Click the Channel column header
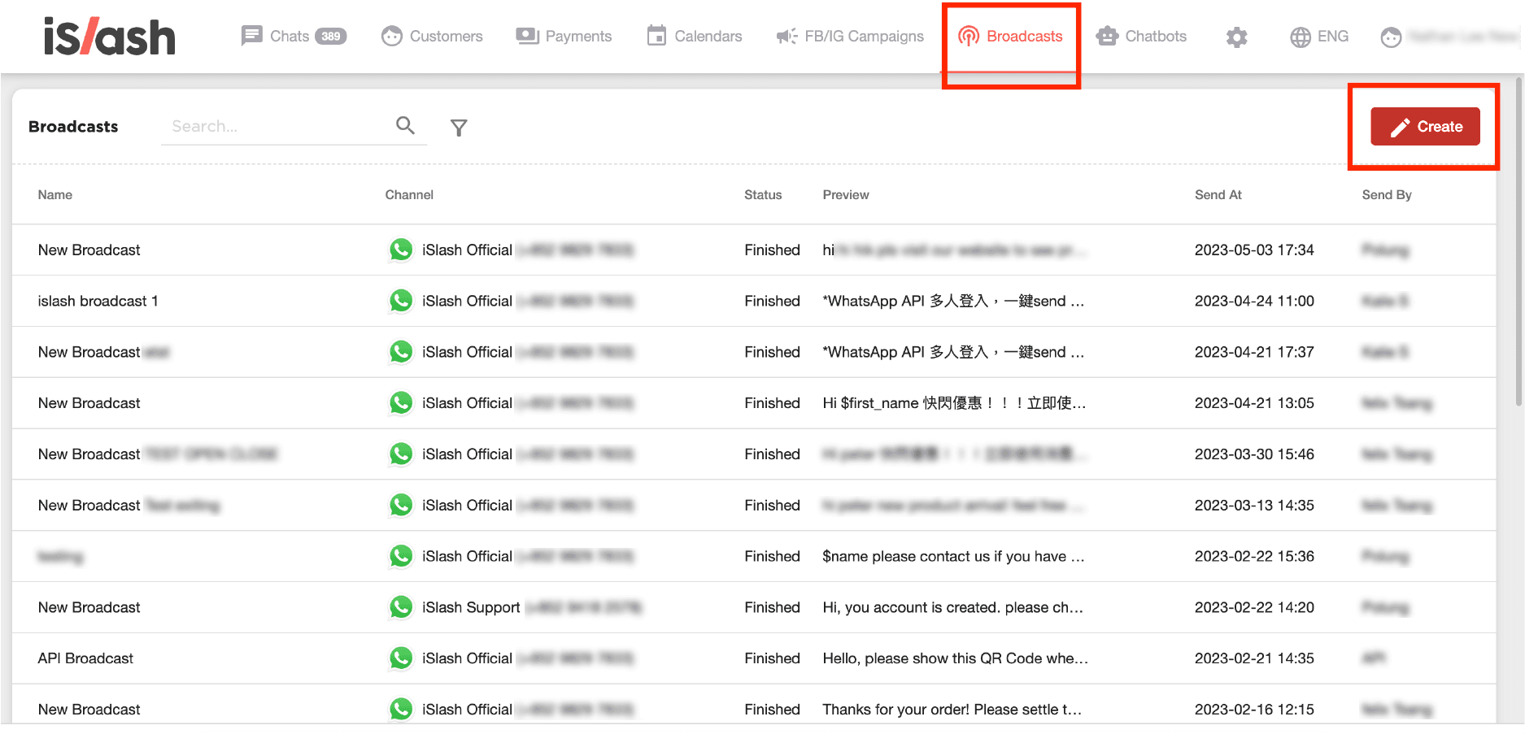This screenshot has width=1525, height=734. [409, 195]
